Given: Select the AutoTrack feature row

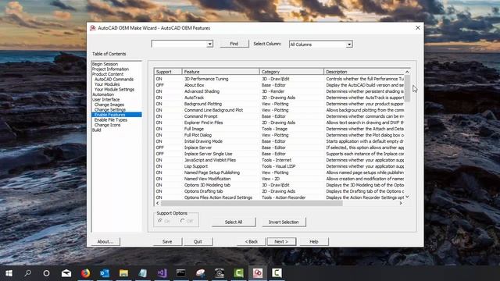Looking at the screenshot, I should pyautogui.click(x=280, y=98).
